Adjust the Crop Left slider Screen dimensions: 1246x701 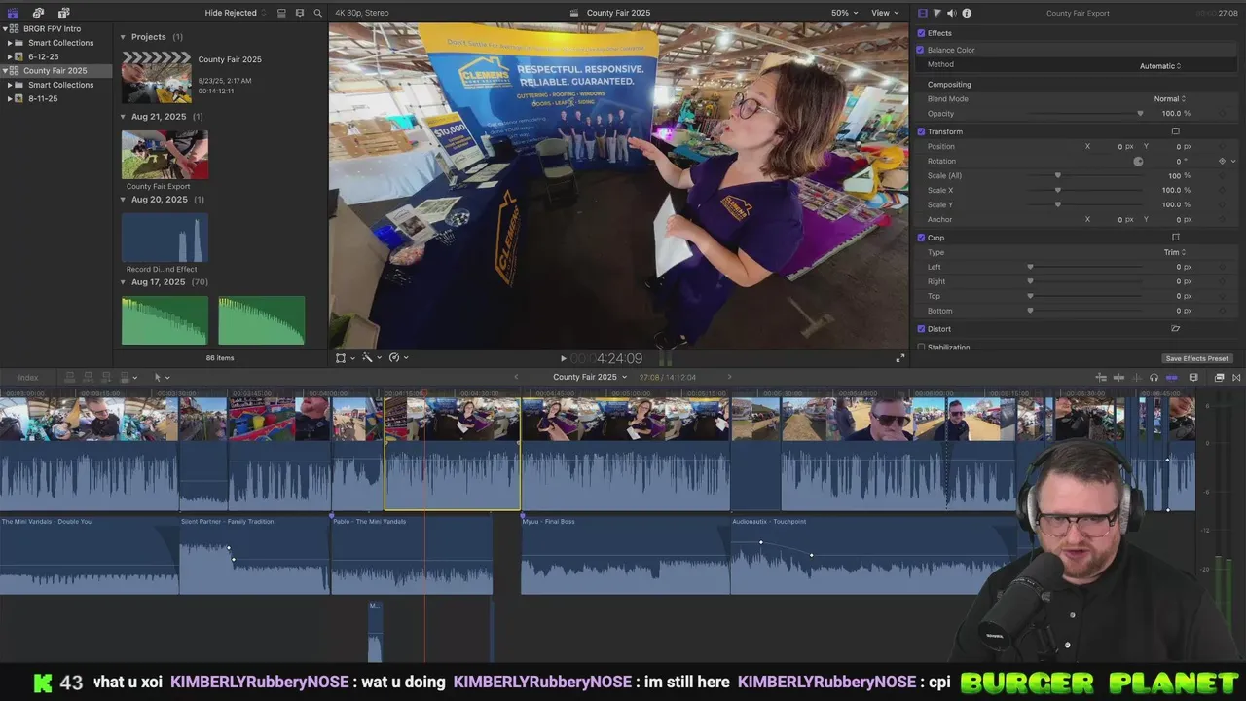(x=1086, y=267)
